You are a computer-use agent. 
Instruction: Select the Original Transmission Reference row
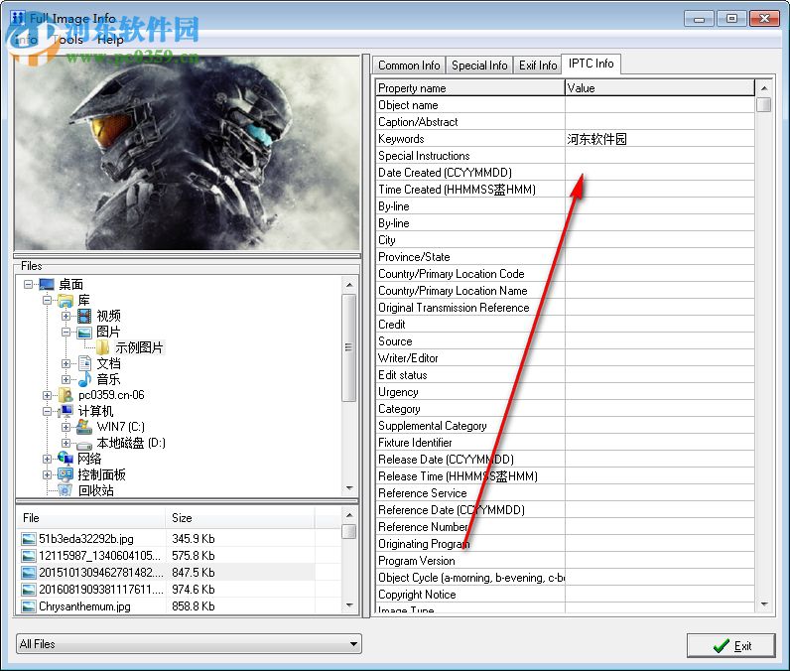point(566,308)
